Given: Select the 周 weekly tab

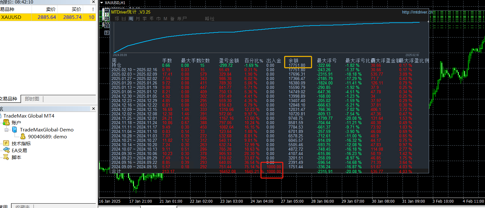Looking at the screenshot, I should [x=130, y=19].
